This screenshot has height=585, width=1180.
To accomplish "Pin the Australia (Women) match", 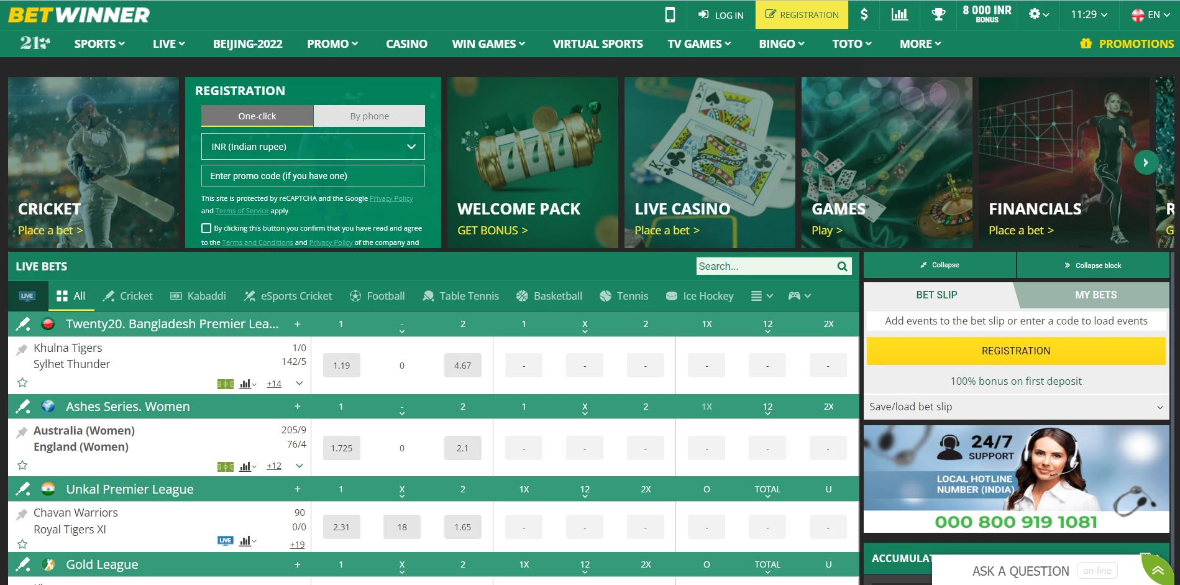I will 22,431.
